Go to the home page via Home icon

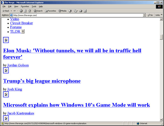pos(30,11)
